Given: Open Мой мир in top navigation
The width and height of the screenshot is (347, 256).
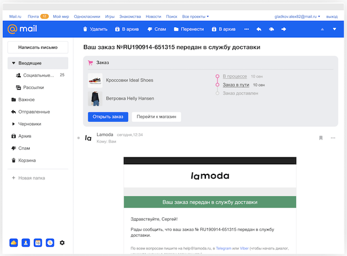Looking at the screenshot, I should click(61, 17).
